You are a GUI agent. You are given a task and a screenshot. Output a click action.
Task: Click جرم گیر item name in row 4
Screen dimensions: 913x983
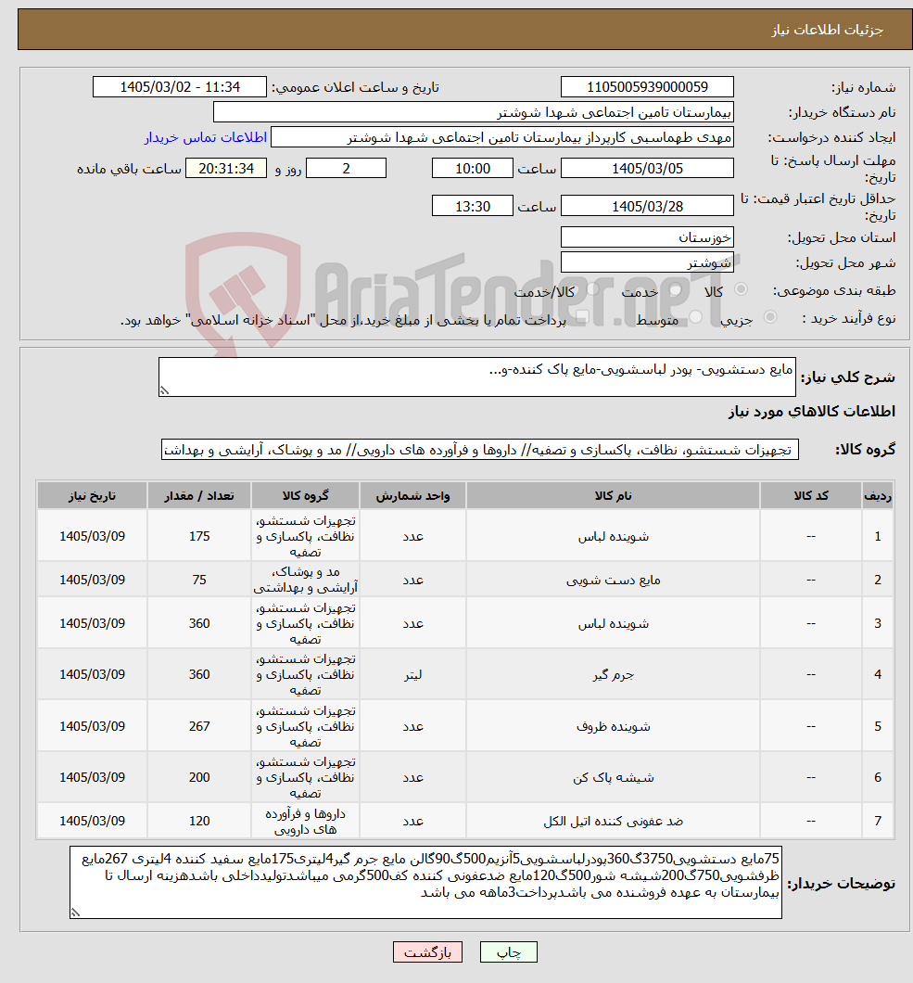click(x=613, y=674)
